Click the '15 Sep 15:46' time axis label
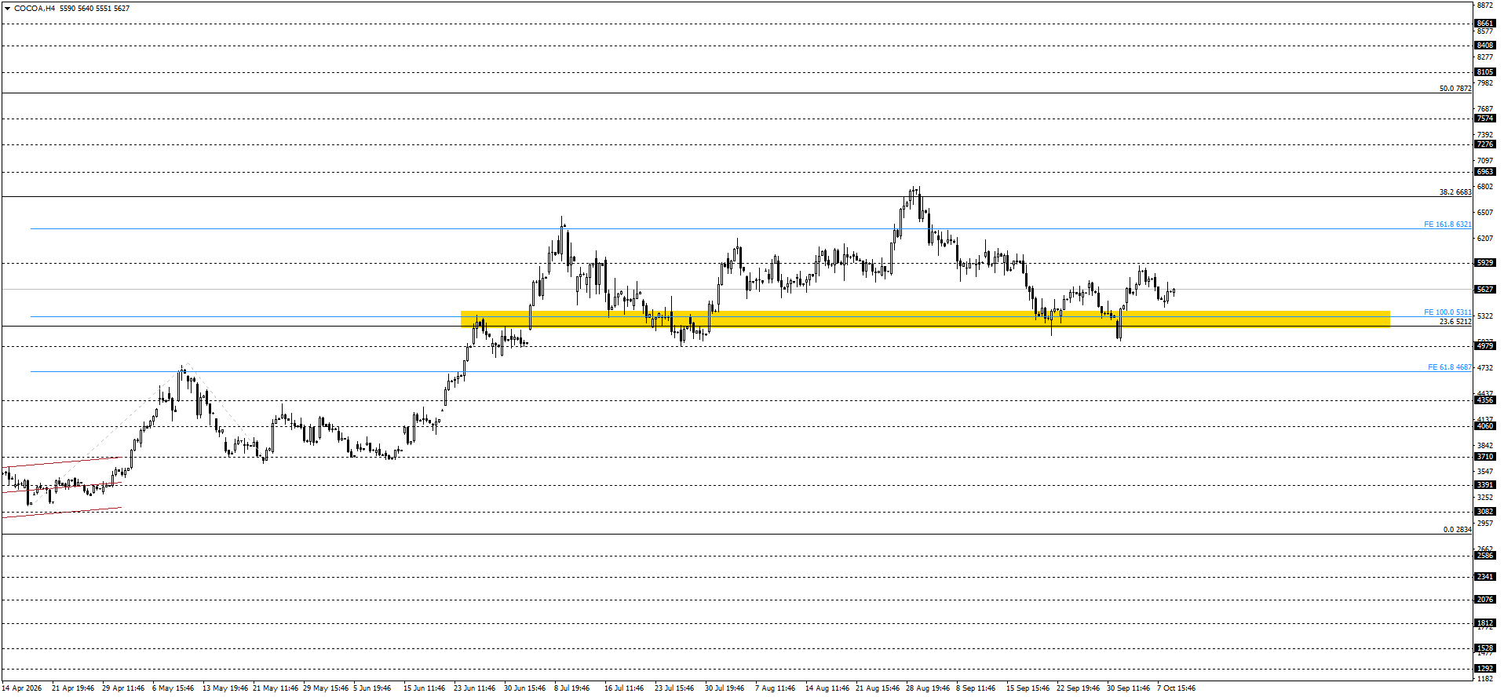The height and width of the screenshot is (697, 1504). [x=1028, y=688]
